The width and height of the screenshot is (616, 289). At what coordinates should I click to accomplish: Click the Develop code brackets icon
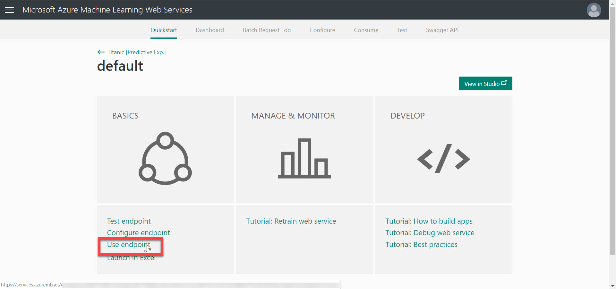point(444,159)
